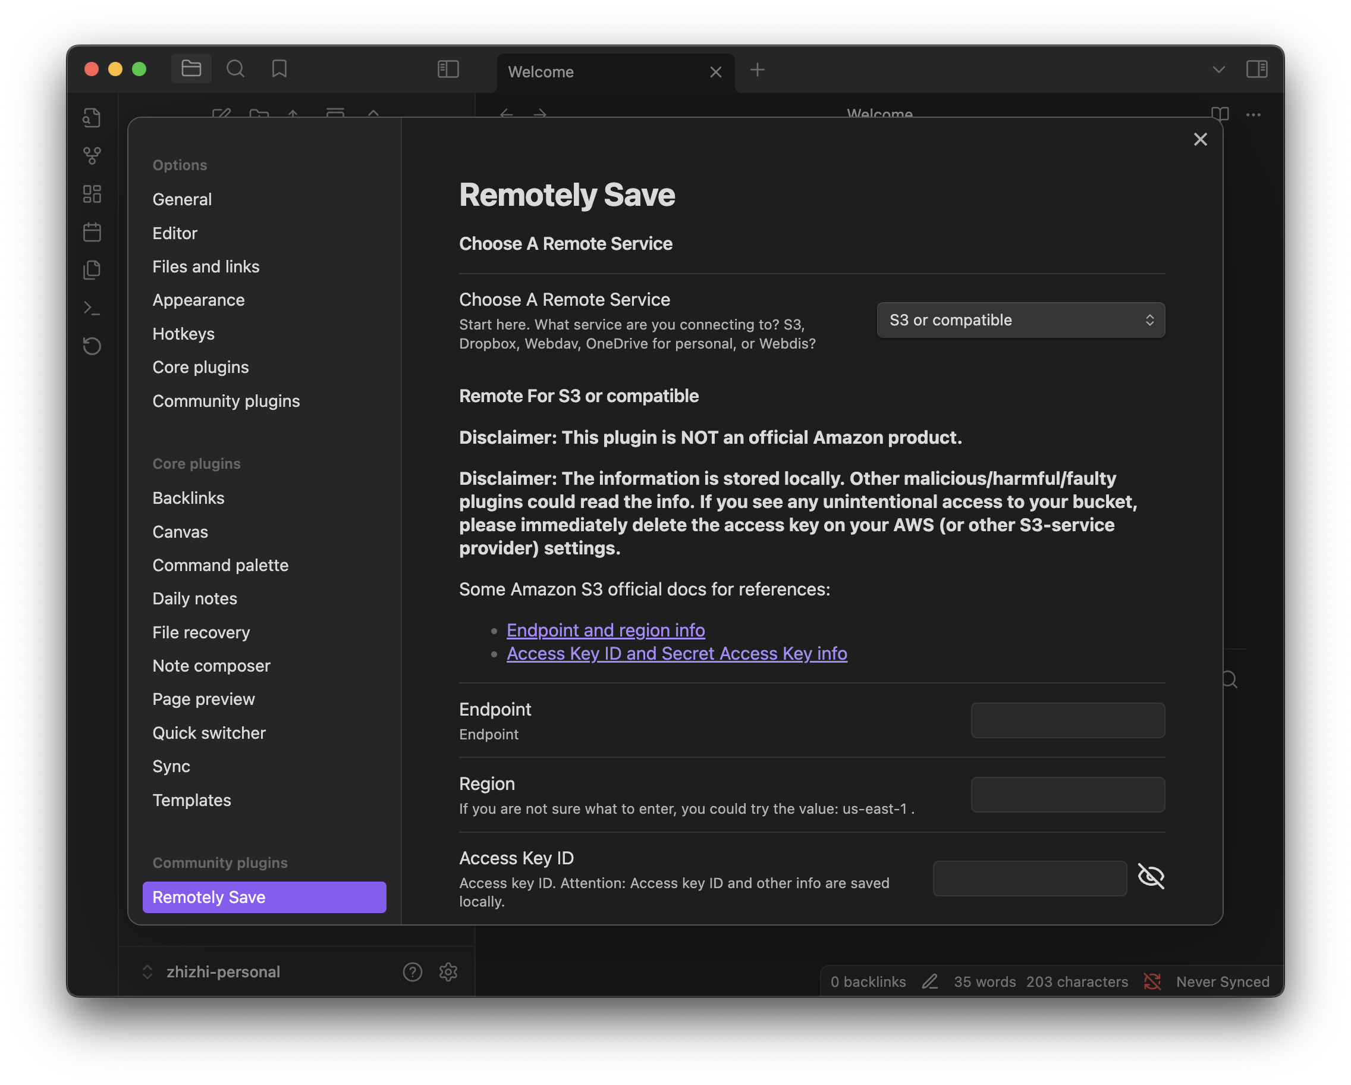The width and height of the screenshot is (1351, 1085).
Task: Toggle Access Key ID visibility eye
Action: (x=1151, y=876)
